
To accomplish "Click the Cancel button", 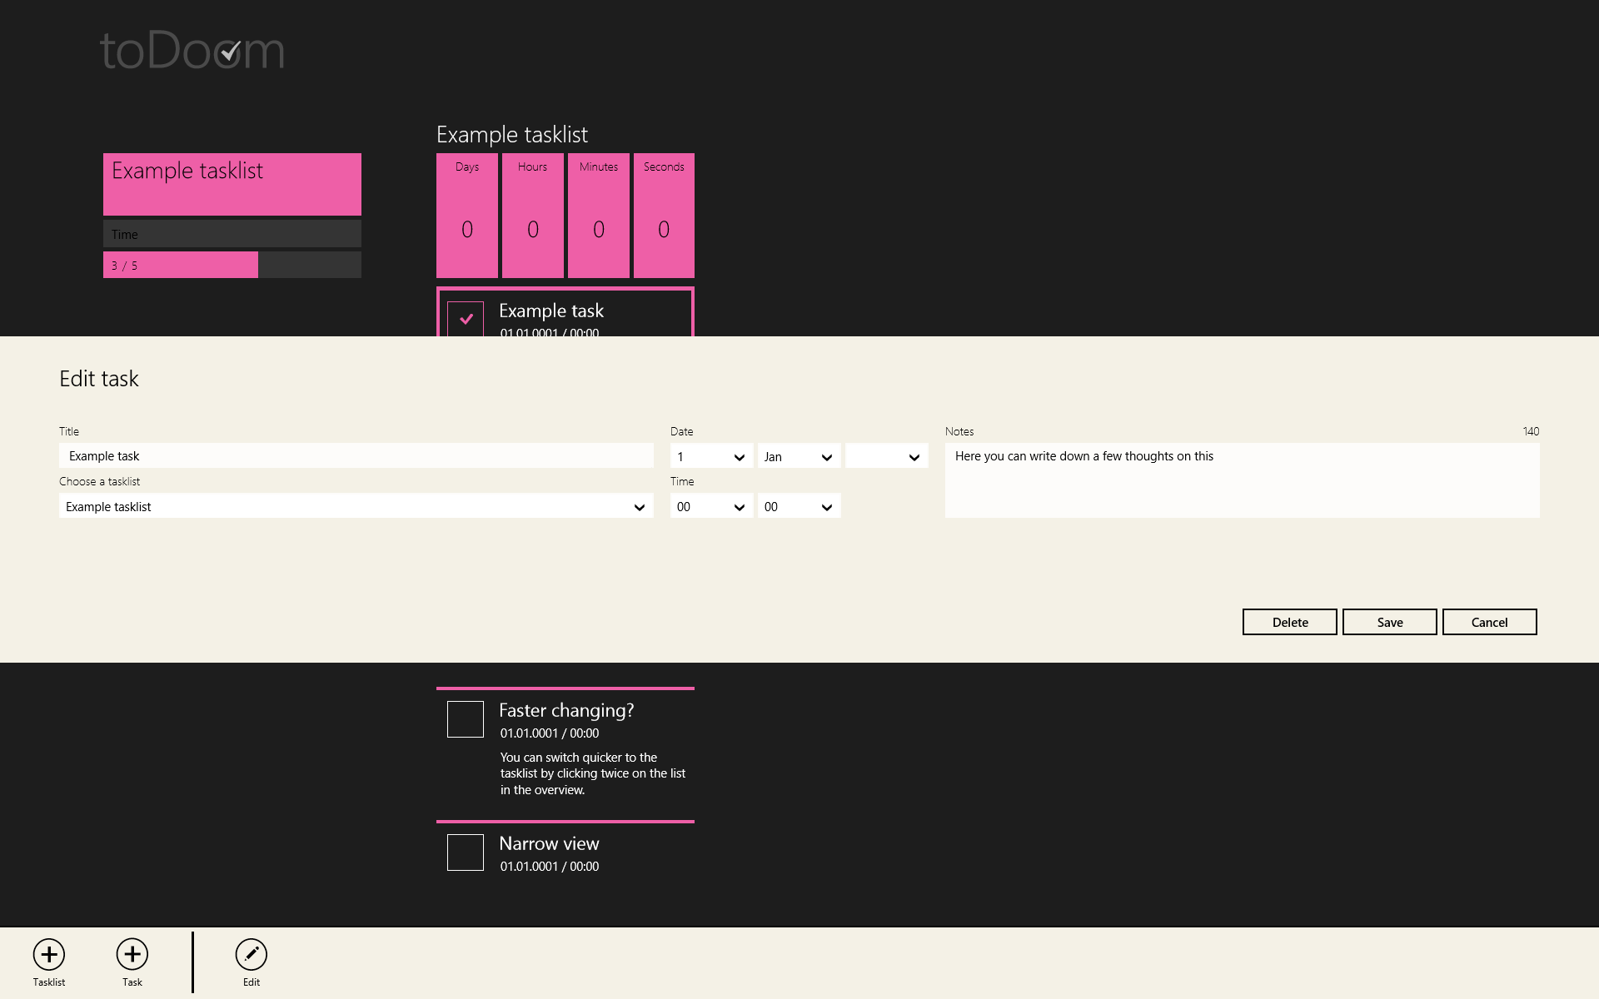I will click(x=1489, y=622).
